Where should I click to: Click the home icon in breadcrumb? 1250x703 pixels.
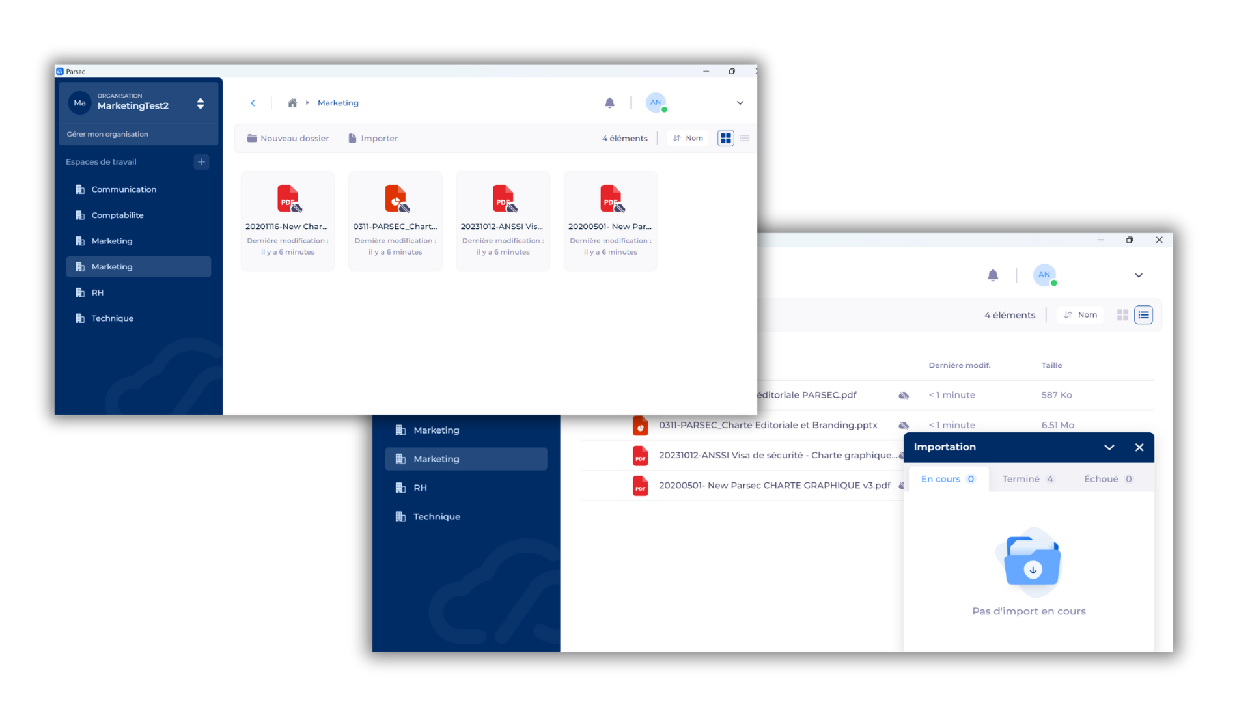[292, 103]
